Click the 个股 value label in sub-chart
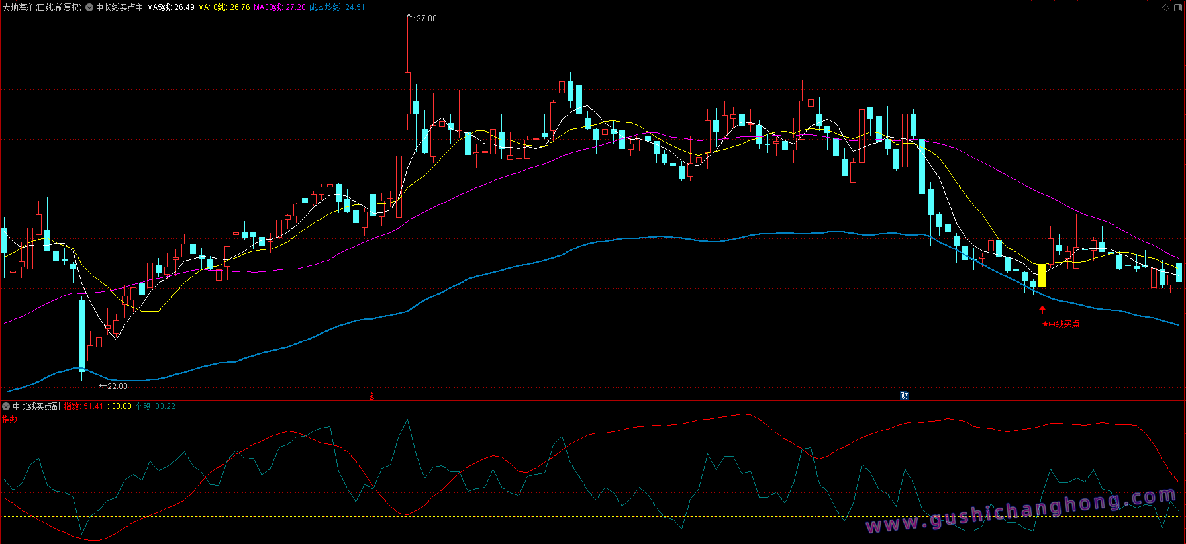The height and width of the screenshot is (544, 1186). [x=155, y=406]
